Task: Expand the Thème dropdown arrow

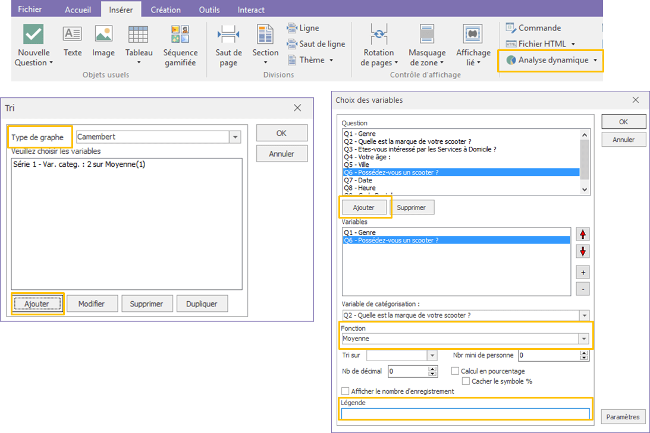Action: coord(331,61)
